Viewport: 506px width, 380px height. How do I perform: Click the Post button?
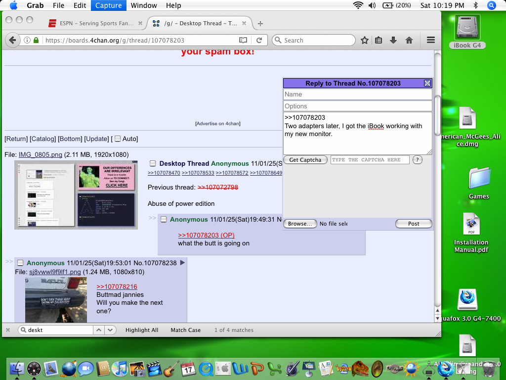click(414, 224)
